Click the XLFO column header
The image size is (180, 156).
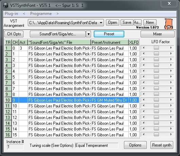[x=134, y=42]
